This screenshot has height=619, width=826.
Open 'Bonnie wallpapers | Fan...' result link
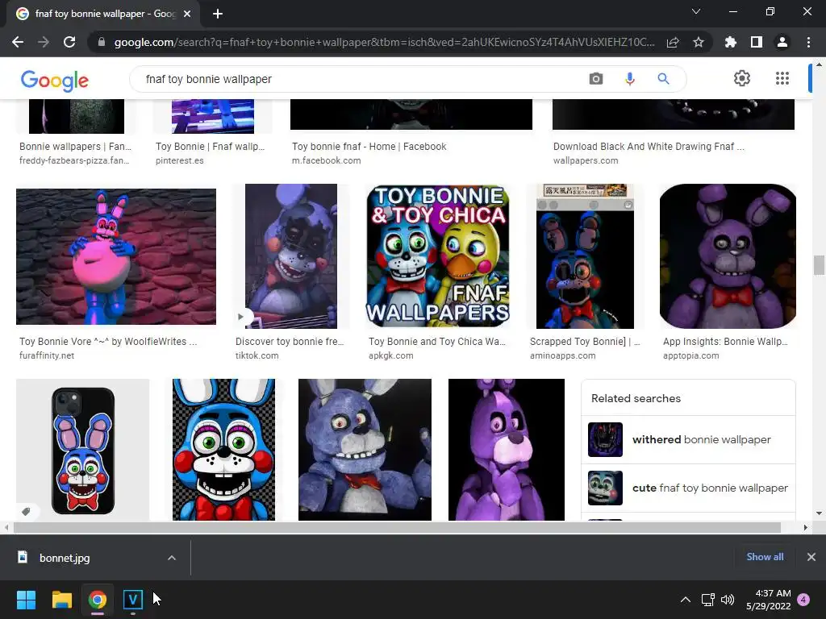pyautogui.click(x=75, y=147)
